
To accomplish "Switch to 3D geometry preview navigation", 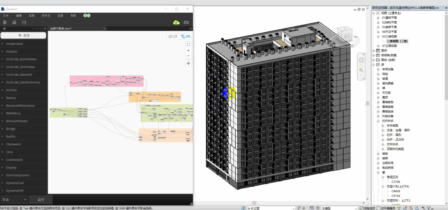I will (x=172, y=36).
